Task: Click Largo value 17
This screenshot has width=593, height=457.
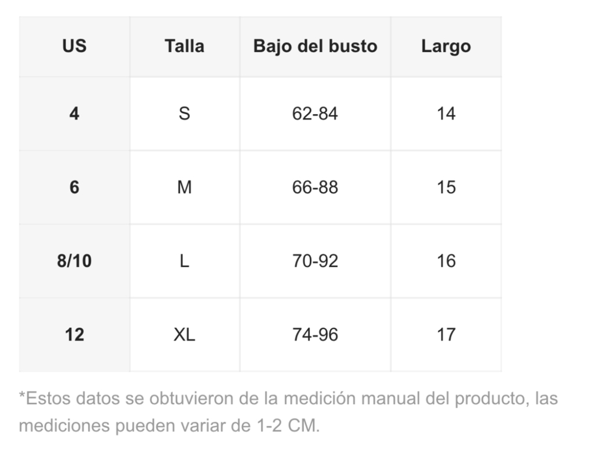Action: (446, 335)
